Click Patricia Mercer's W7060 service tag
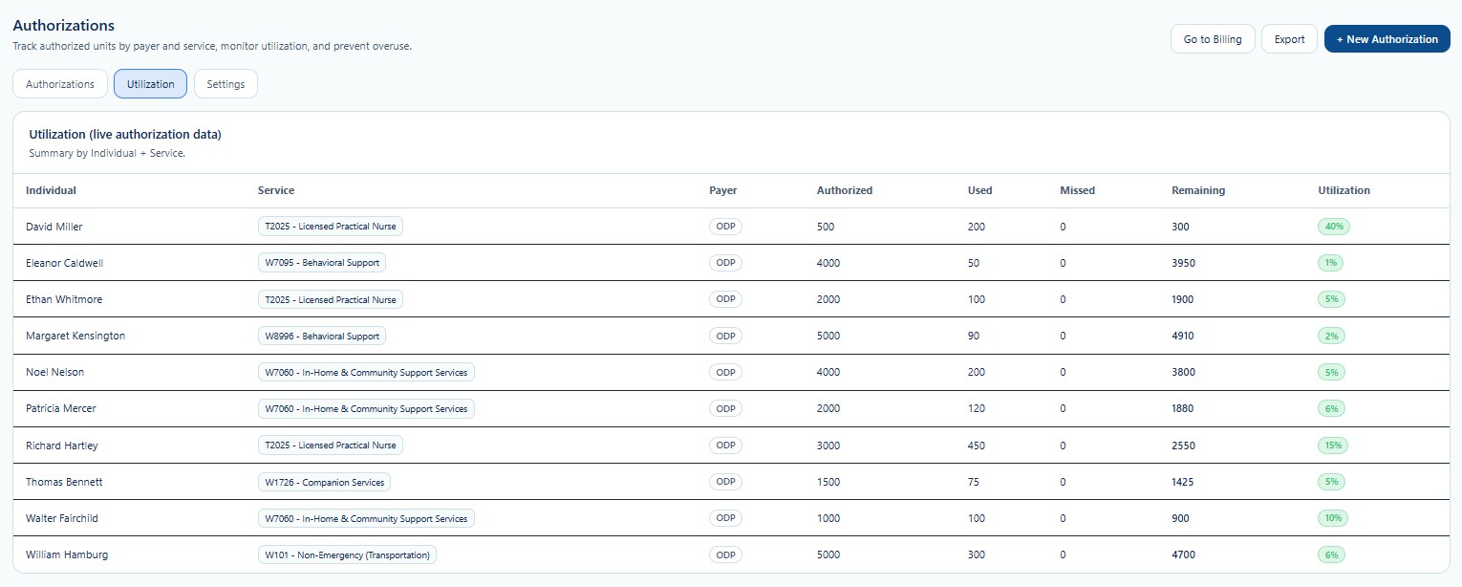The width and height of the screenshot is (1462, 587). pyautogui.click(x=366, y=408)
